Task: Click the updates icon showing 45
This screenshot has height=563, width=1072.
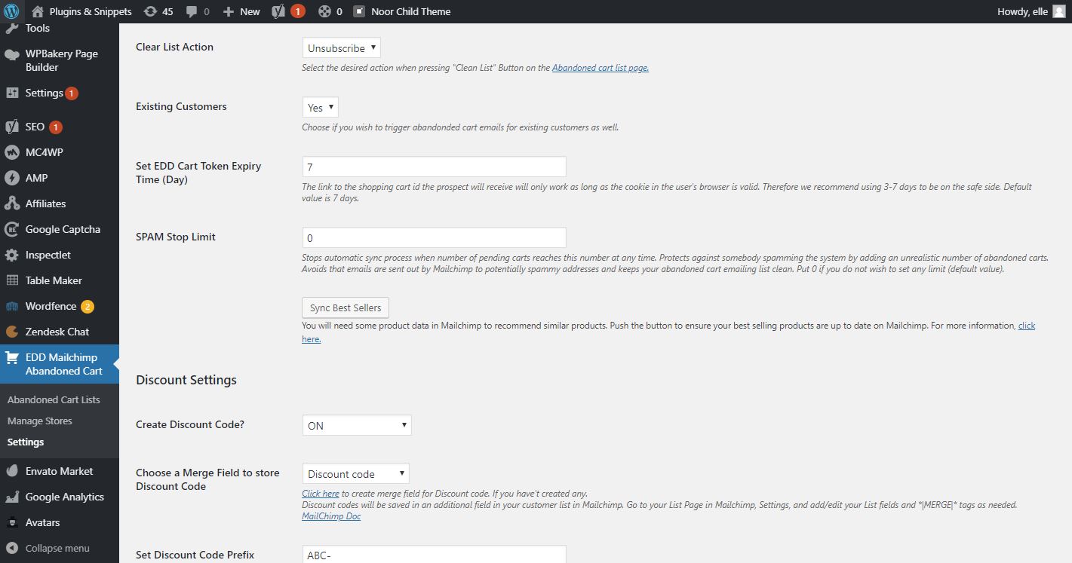Action: (150, 11)
